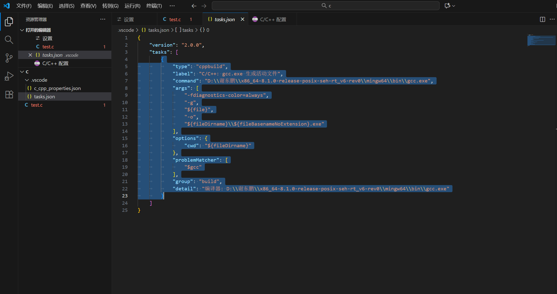Click the split editor right icon

[542, 19]
